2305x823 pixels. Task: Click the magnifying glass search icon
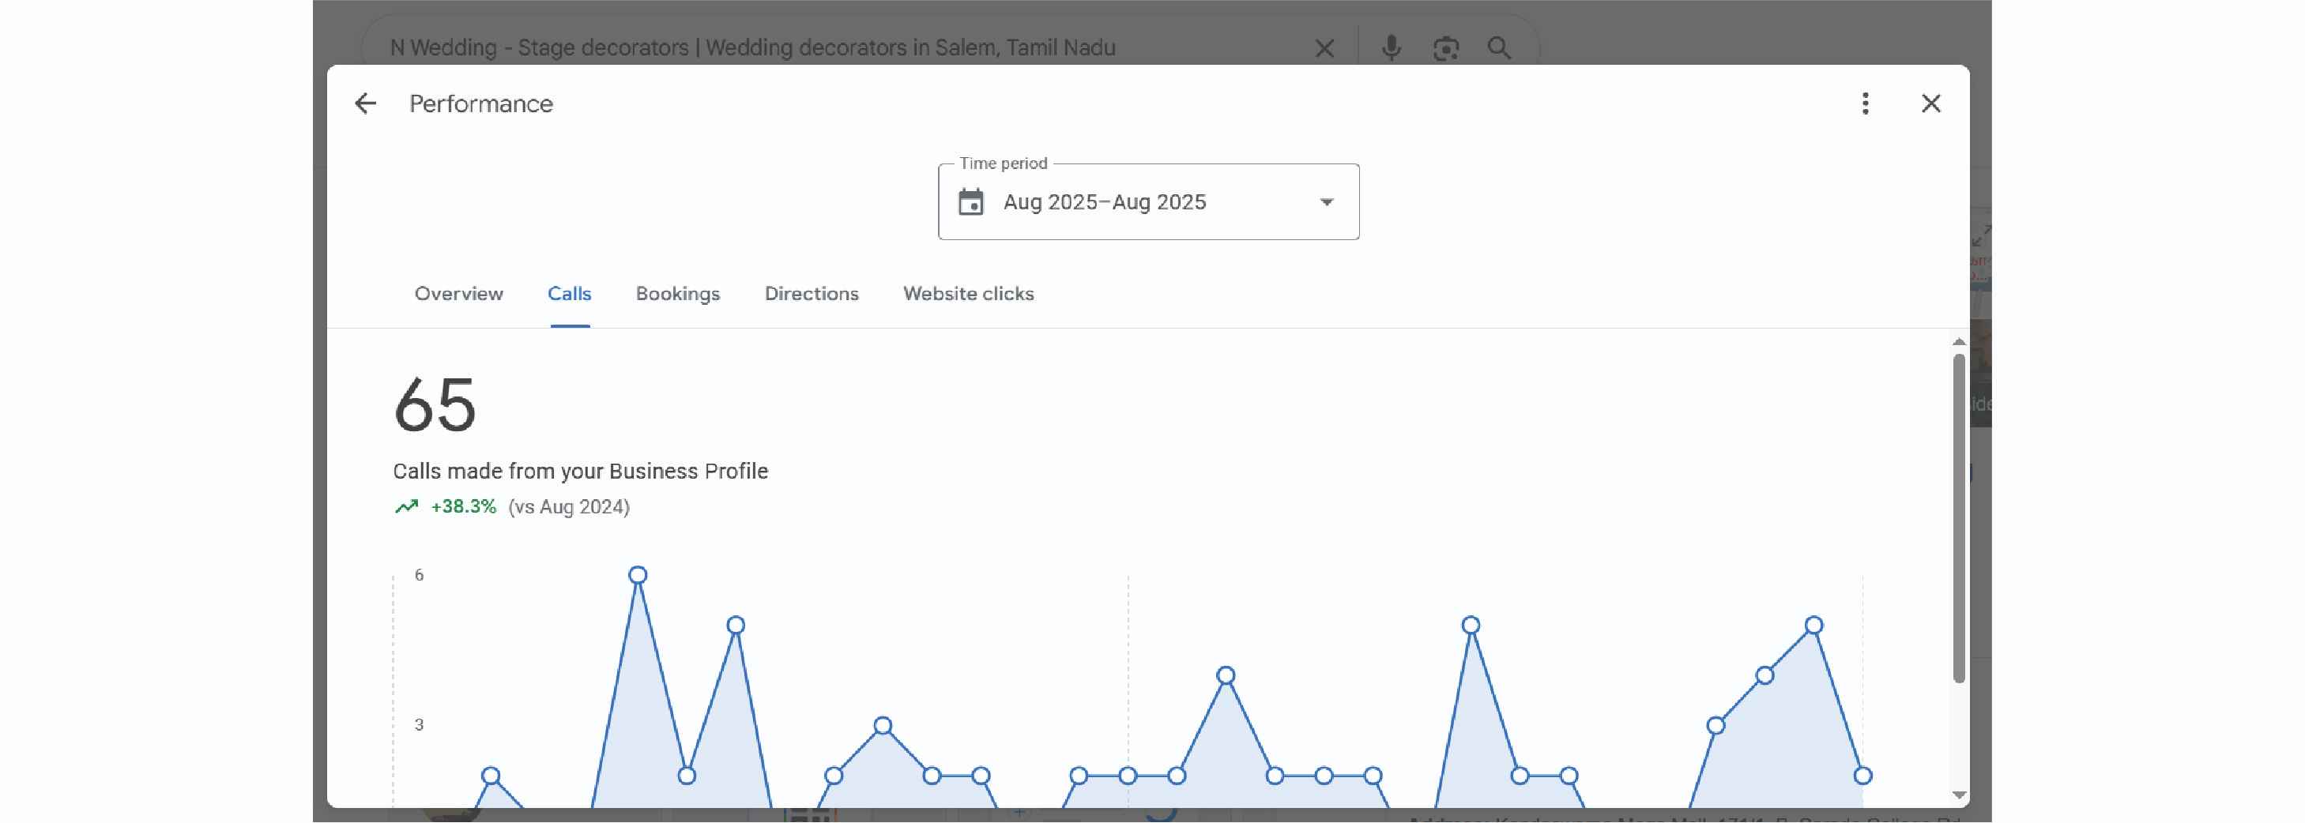[1499, 48]
